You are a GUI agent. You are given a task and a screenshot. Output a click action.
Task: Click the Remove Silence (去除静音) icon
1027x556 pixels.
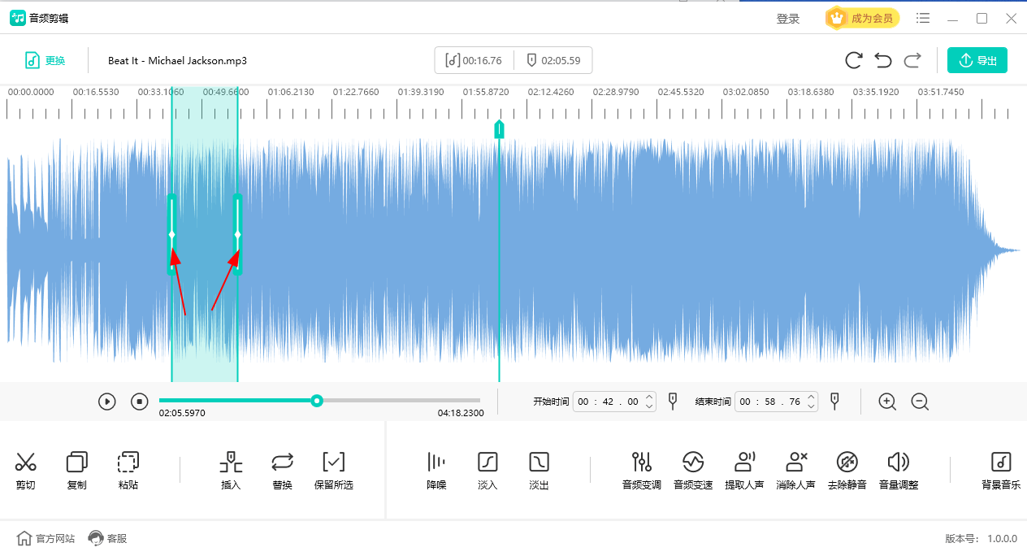pyautogui.click(x=847, y=463)
